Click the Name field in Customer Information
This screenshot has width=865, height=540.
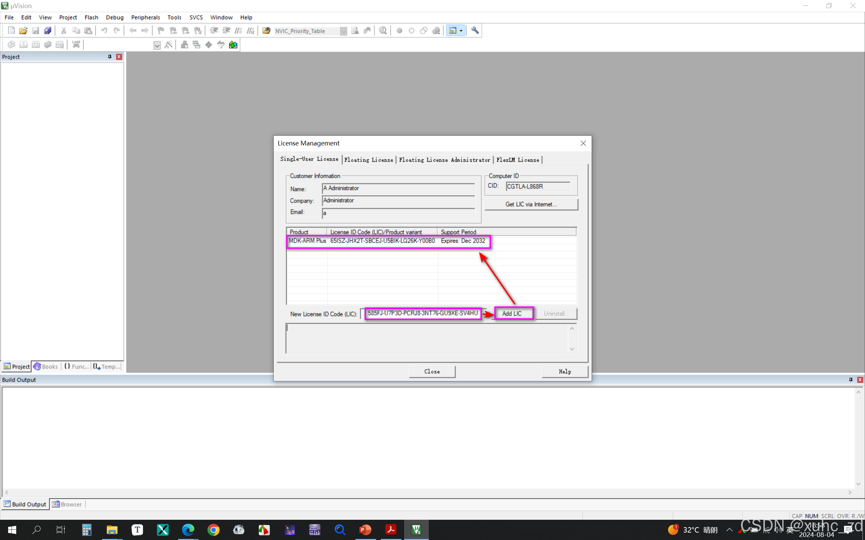tap(398, 188)
